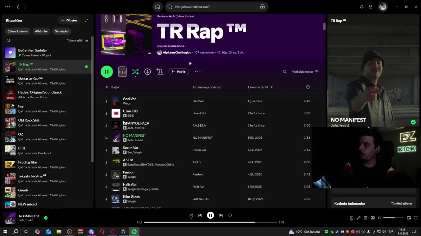The image size is (421, 236).
Task: Connect to a device
Action: pos(373,218)
